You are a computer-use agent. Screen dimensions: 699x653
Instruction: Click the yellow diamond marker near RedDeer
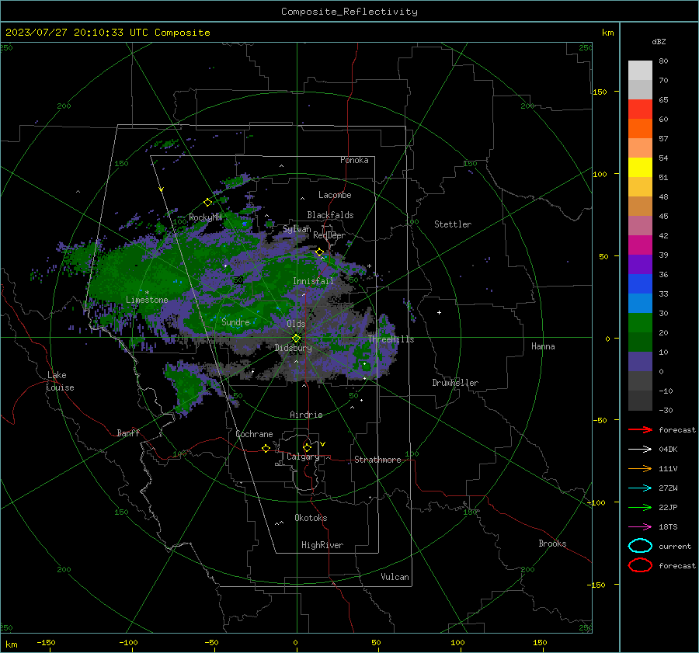(320, 252)
